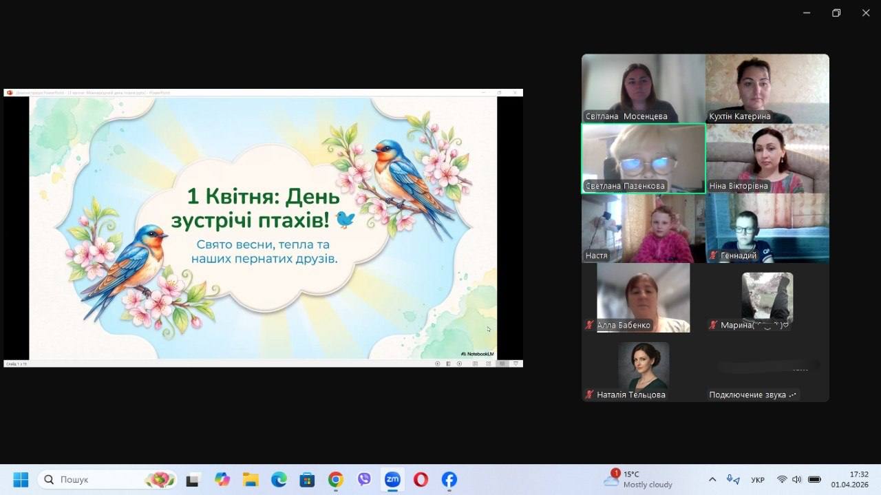Click the muted microphone icon beside Геннадій
Image resolution: width=881 pixels, height=495 pixels.
714,255
